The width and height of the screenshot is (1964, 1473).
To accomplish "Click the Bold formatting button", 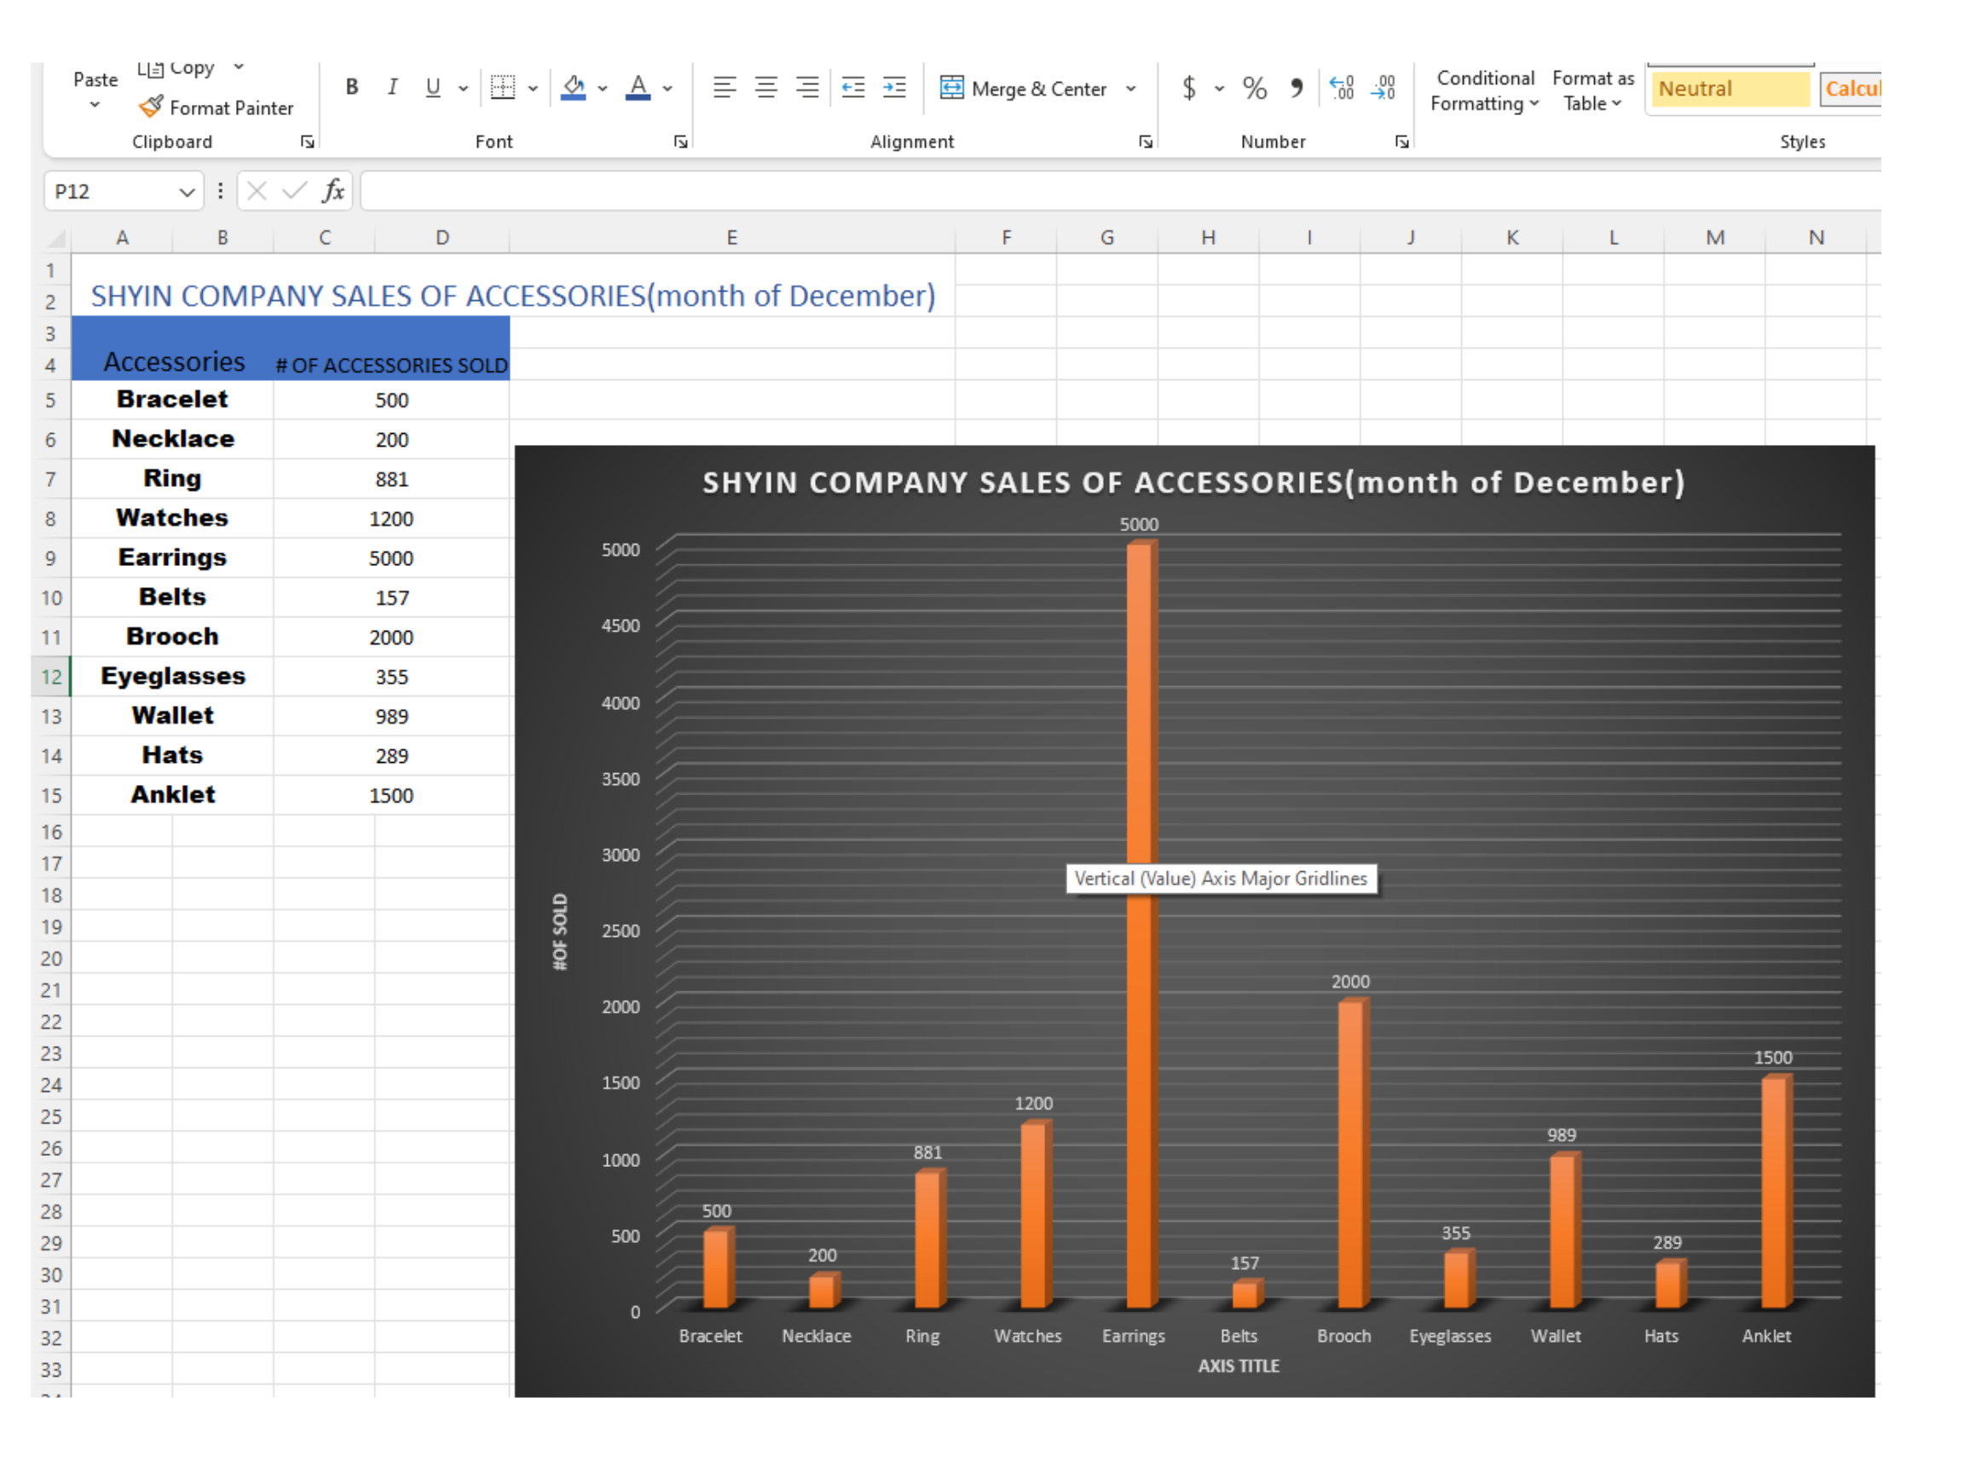I will tap(351, 87).
